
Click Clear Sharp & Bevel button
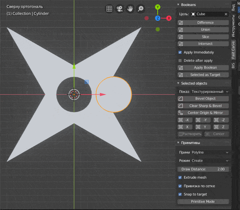pyautogui.click(x=203, y=106)
